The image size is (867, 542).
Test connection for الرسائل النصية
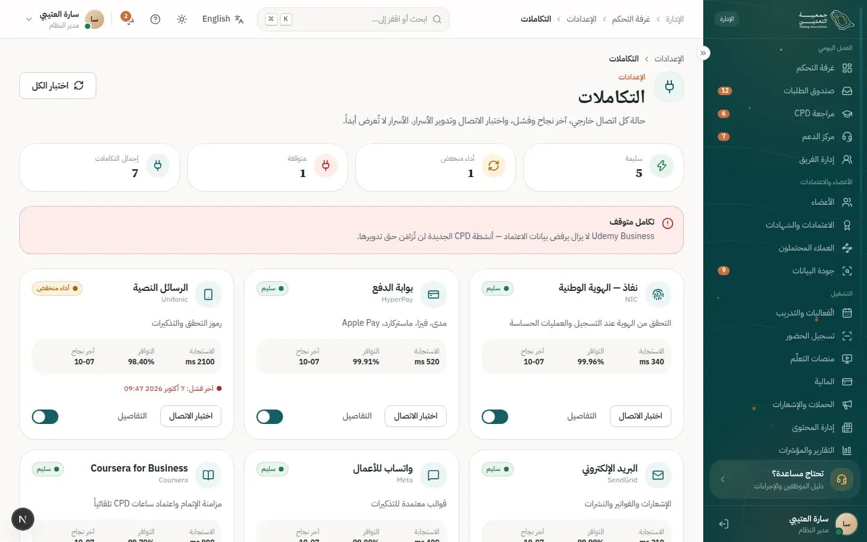pyautogui.click(x=191, y=416)
